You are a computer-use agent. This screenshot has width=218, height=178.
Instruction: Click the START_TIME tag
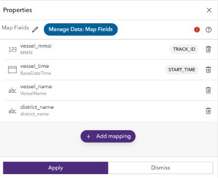click(182, 70)
